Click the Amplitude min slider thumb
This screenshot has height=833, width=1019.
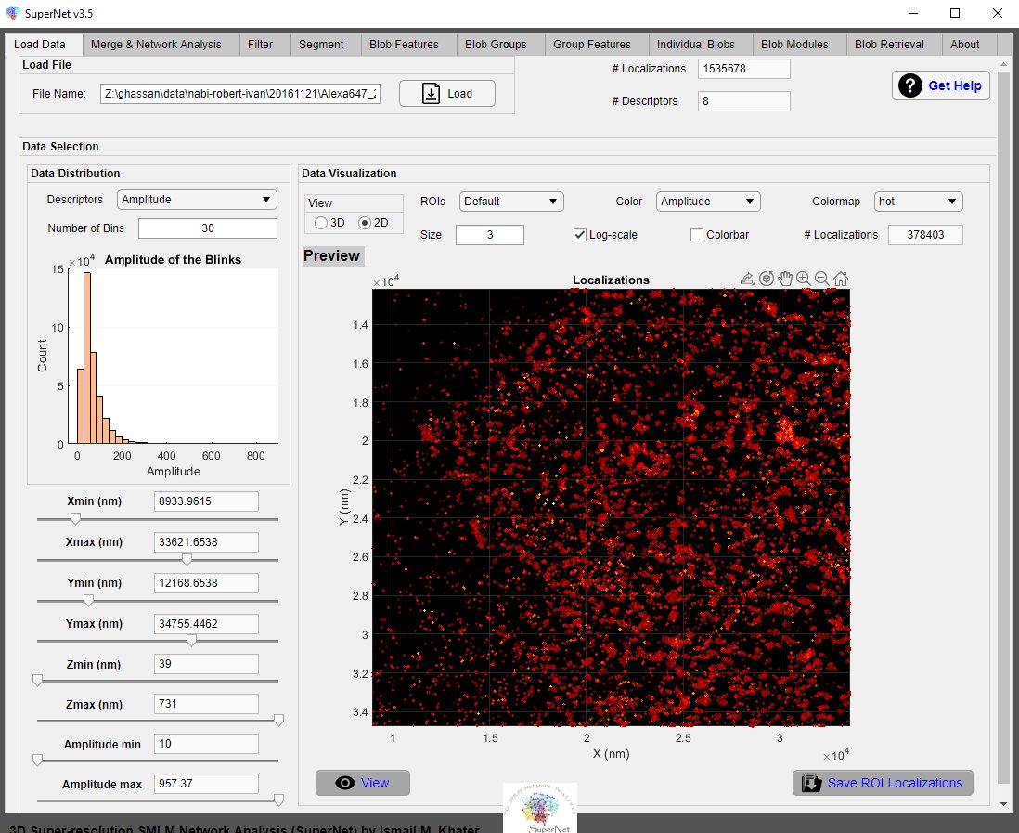tap(38, 761)
